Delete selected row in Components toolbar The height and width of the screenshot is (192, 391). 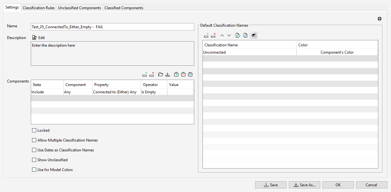tap(152, 75)
